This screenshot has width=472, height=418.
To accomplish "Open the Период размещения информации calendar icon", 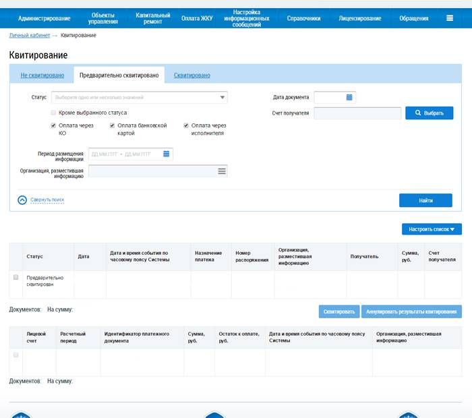I will click(166, 154).
